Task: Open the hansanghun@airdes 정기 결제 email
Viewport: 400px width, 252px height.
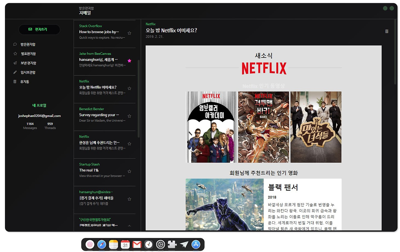Action: tap(105, 200)
